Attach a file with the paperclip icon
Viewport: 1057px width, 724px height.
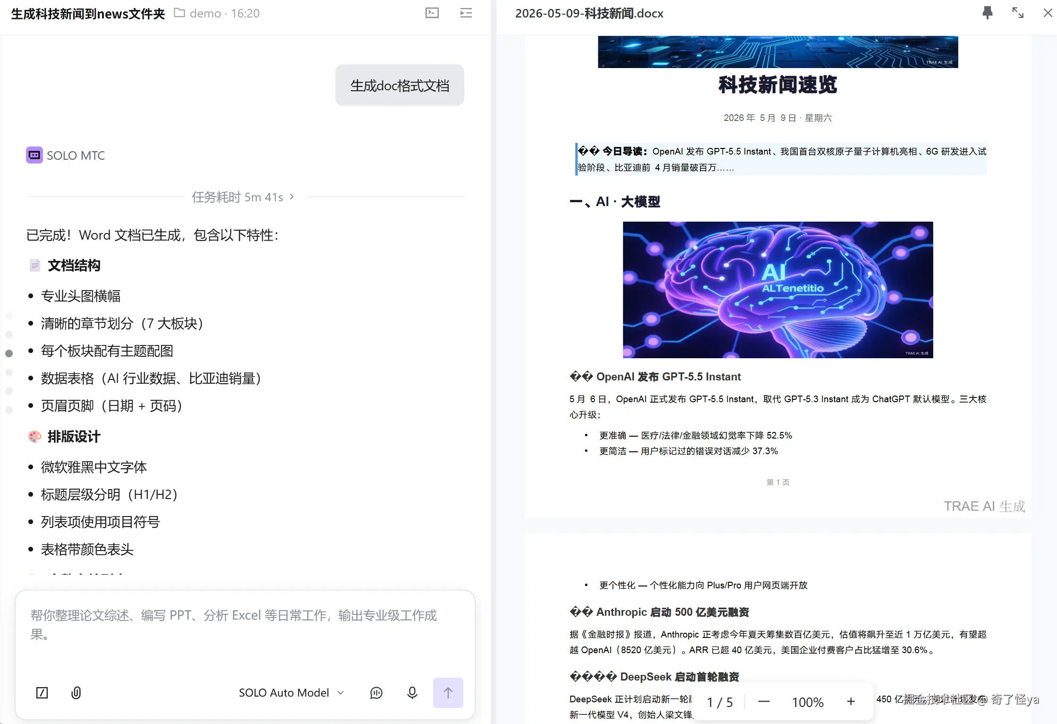[x=76, y=693]
